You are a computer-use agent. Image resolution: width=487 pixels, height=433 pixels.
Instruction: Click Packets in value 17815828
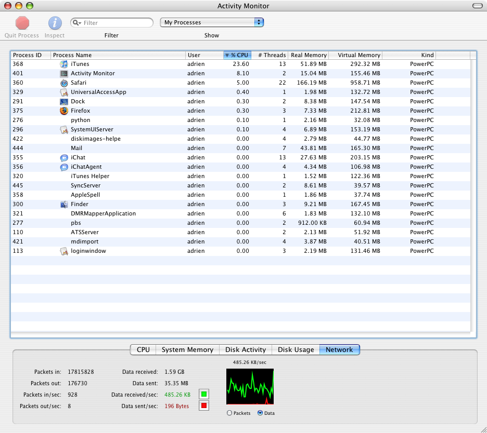(81, 372)
